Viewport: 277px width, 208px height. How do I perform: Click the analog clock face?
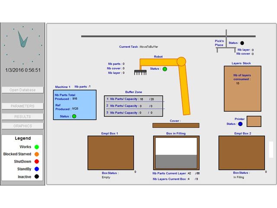click(x=23, y=42)
